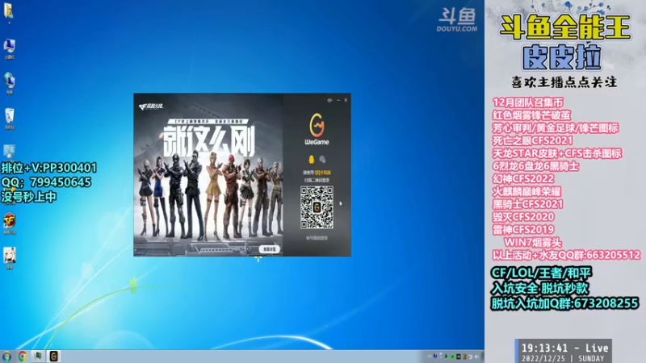This screenshot has height=363, width=646.
Task: Click the CrossFire promotional banner image
Action: pyautogui.click(x=208, y=174)
